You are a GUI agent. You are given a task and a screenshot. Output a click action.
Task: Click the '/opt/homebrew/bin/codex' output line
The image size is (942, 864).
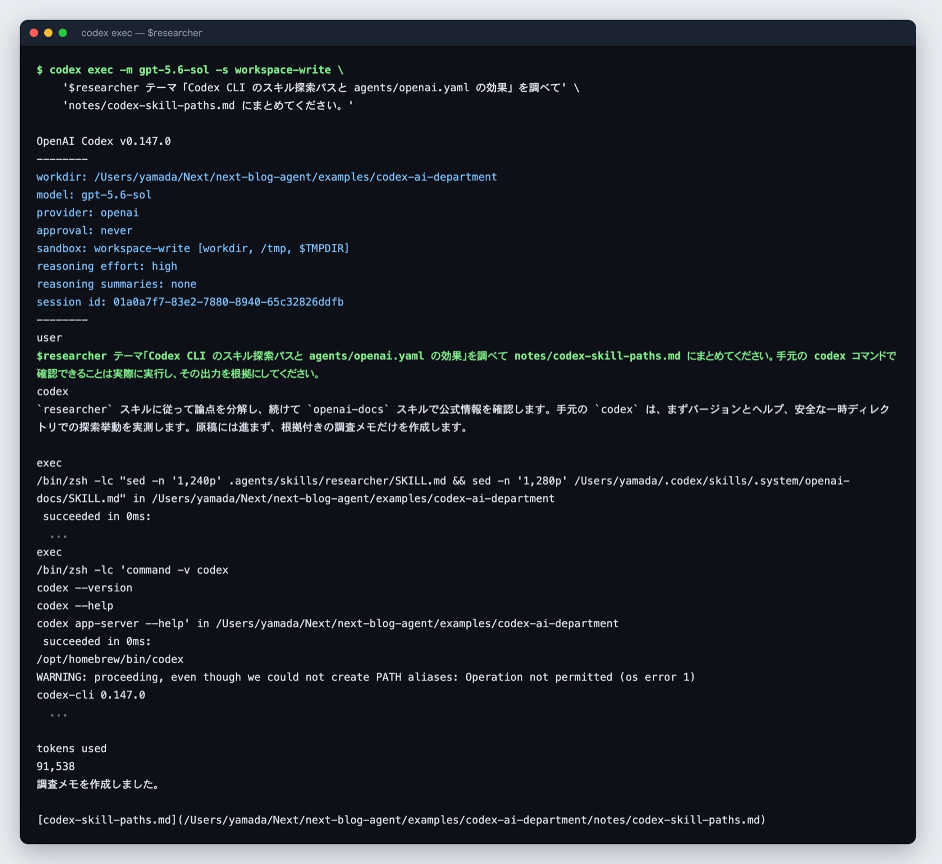110,659
